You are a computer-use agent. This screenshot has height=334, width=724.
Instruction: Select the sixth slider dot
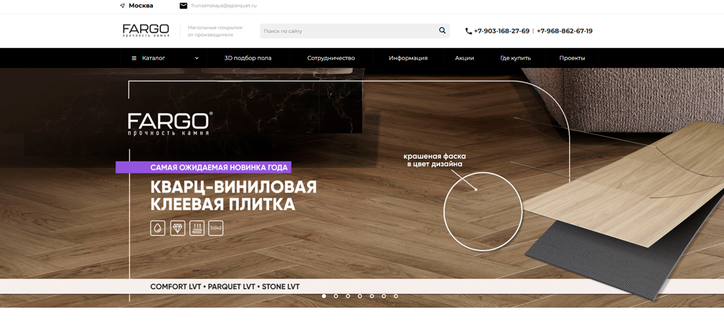coord(383,296)
